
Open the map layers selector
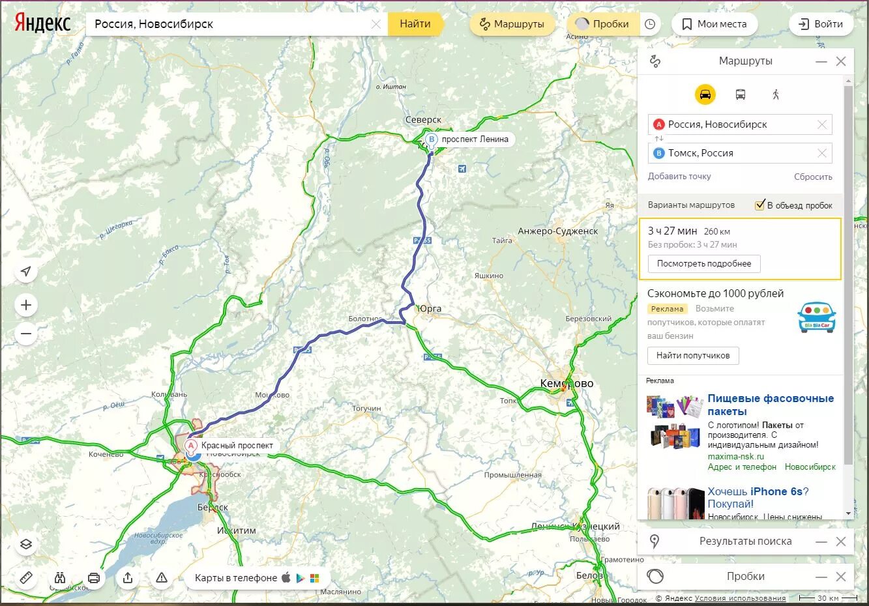tap(26, 544)
